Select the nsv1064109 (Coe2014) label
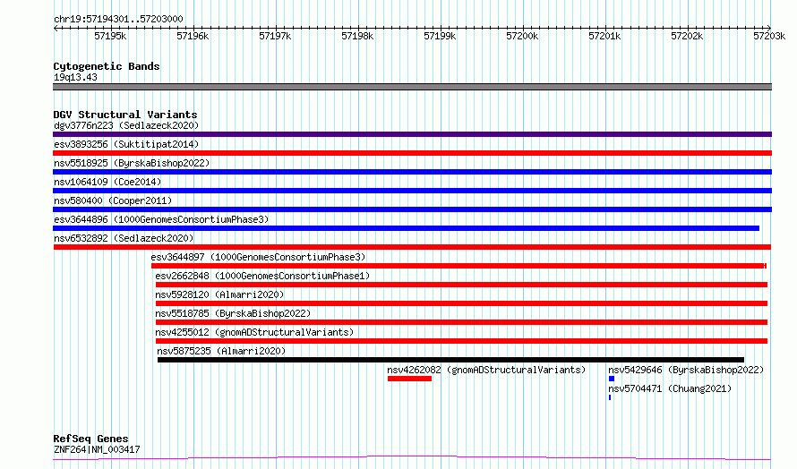This screenshot has width=797, height=469. click(x=107, y=182)
